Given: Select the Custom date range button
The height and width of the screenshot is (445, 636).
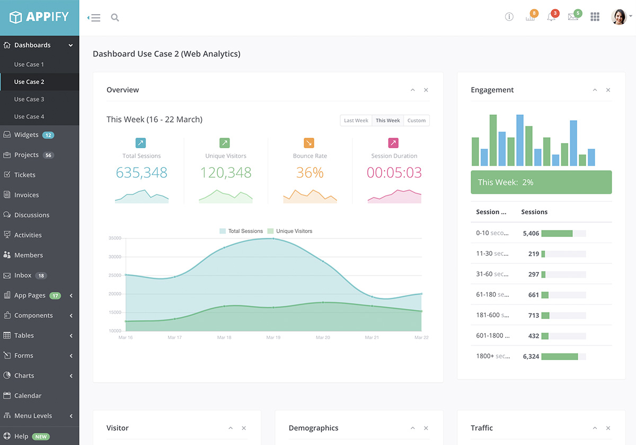Looking at the screenshot, I should point(416,120).
